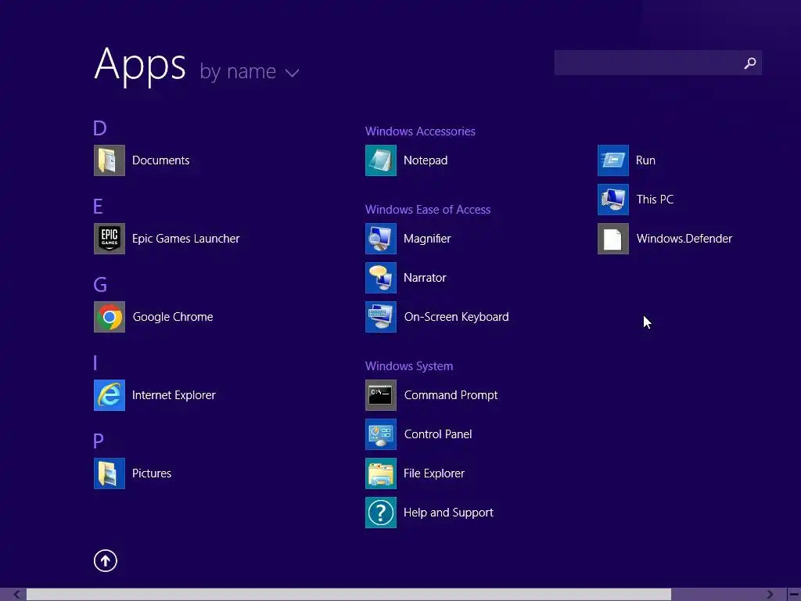The width and height of the screenshot is (801, 601).
Task: Click the up arrow circle button
Action: tap(106, 560)
